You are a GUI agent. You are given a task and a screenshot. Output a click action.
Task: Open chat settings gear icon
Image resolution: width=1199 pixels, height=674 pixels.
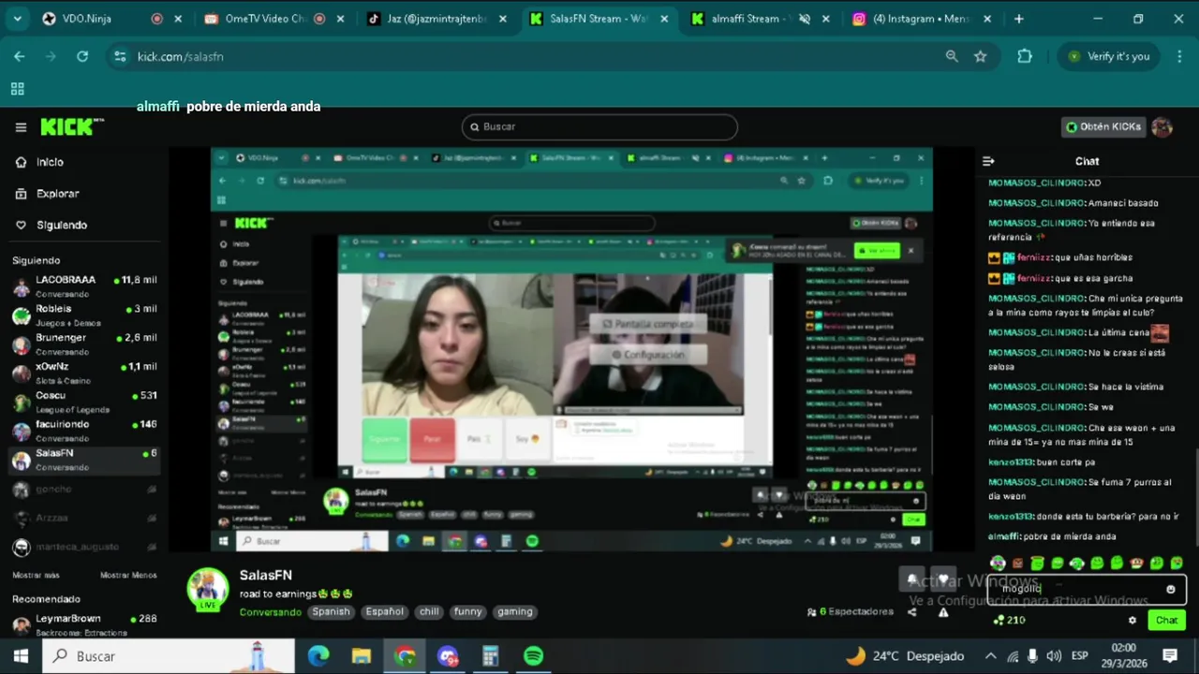click(x=1132, y=620)
